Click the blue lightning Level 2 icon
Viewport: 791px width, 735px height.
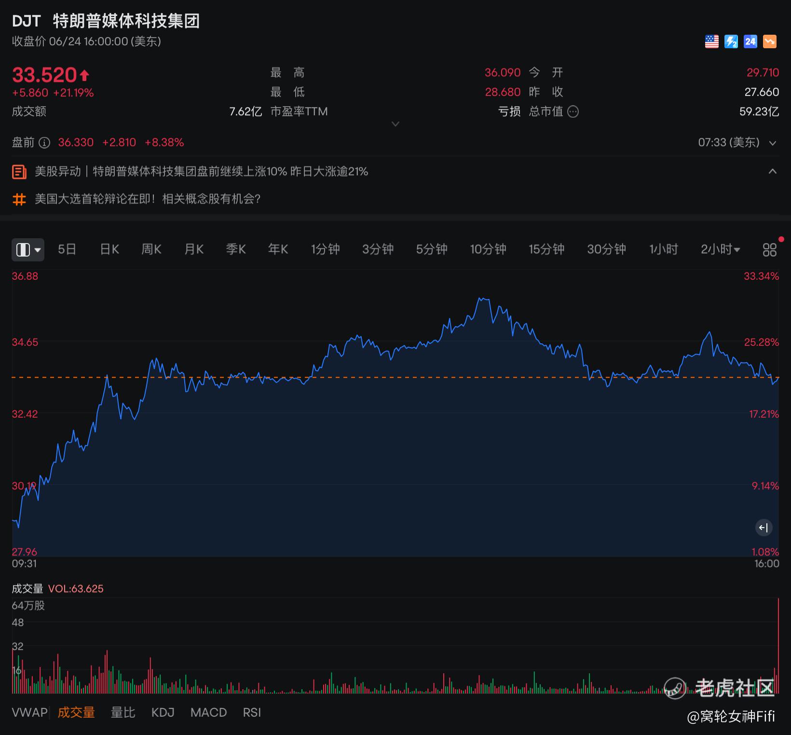731,41
